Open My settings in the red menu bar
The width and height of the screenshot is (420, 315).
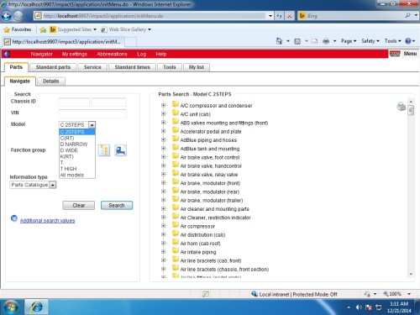click(75, 54)
